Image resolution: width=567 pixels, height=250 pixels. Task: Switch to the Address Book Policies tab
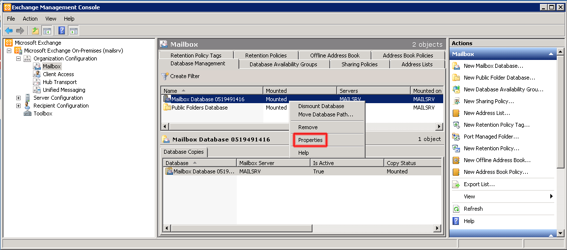point(408,56)
